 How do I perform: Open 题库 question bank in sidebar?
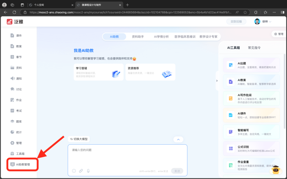19,121
